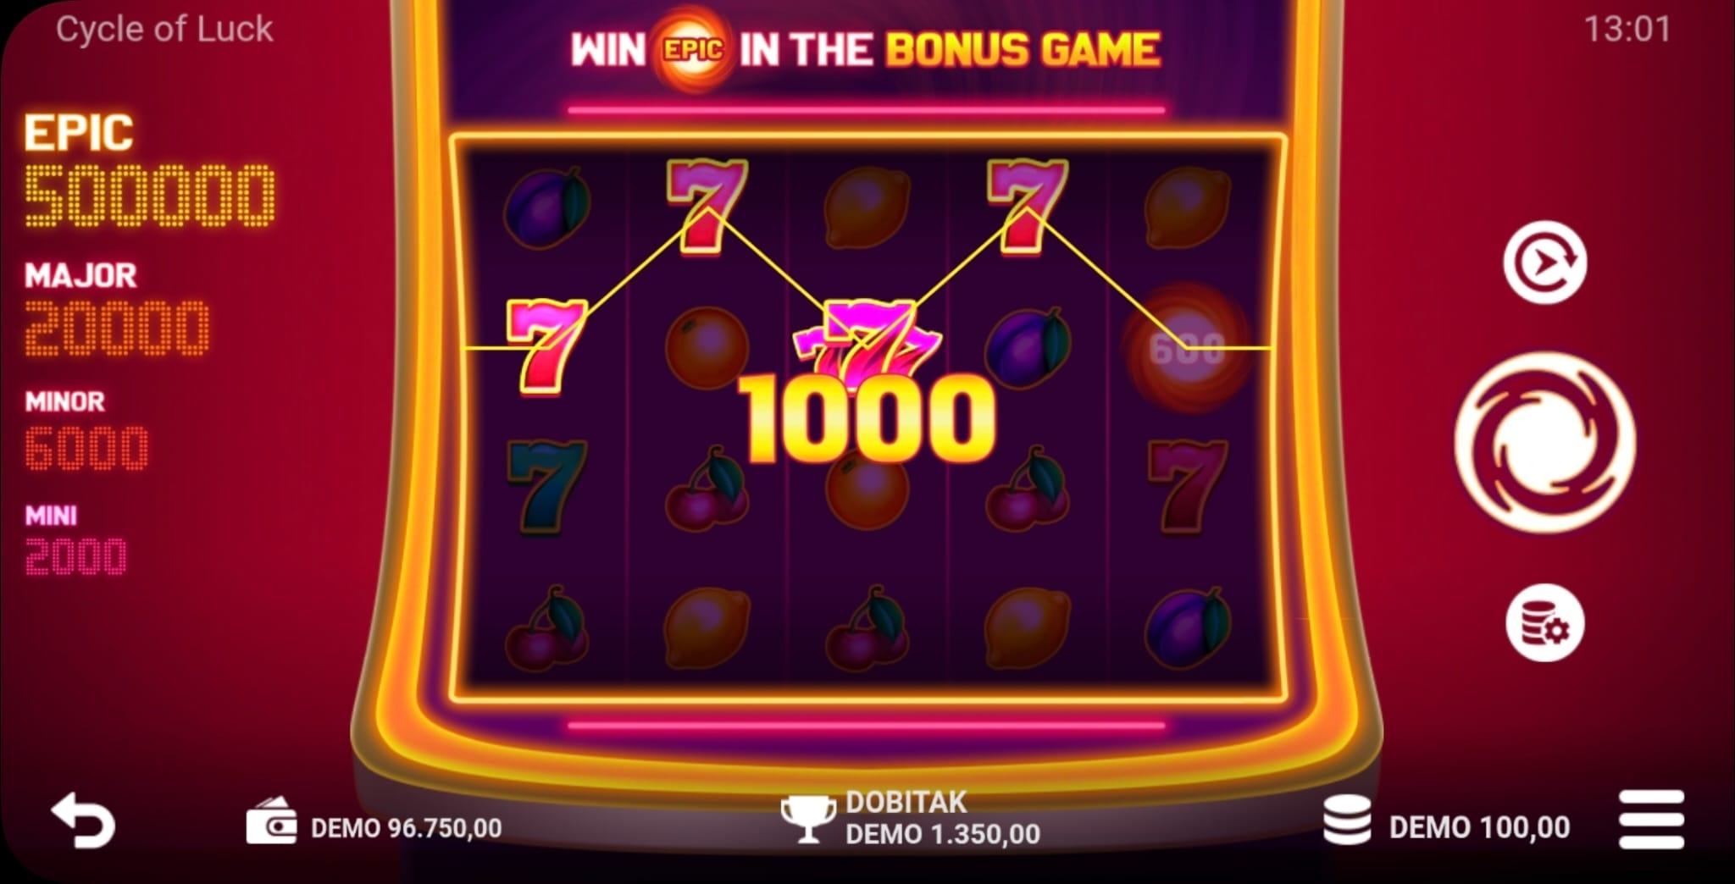This screenshot has width=1735, height=884.
Task: Open the hamburger menu
Action: (x=1651, y=820)
